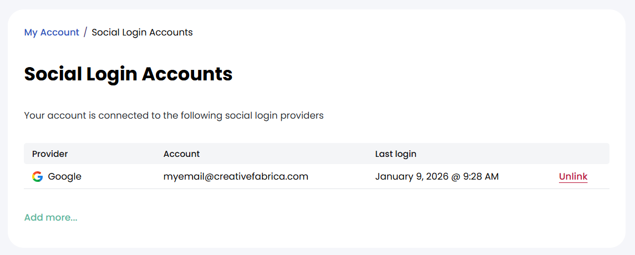This screenshot has height=255, width=635.
Task: Click the January 9, 2026 login date
Action: [416, 177]
